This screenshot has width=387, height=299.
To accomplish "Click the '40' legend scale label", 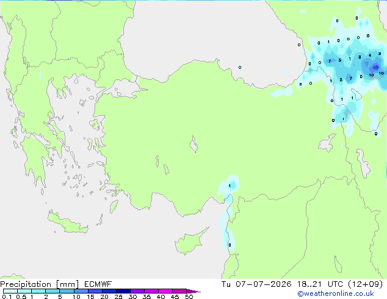I will click(161, 297).
